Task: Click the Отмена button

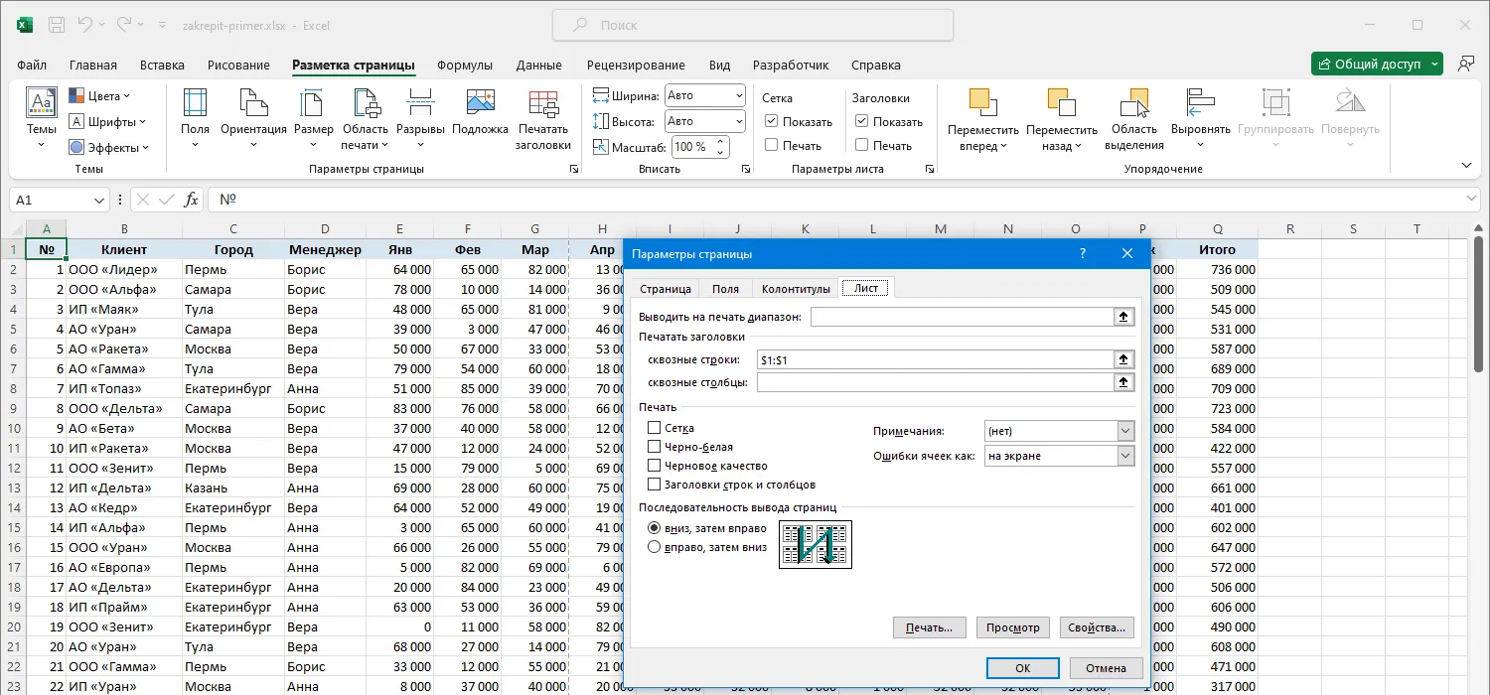Action: pyautogui.click(x=1106, y=668)
